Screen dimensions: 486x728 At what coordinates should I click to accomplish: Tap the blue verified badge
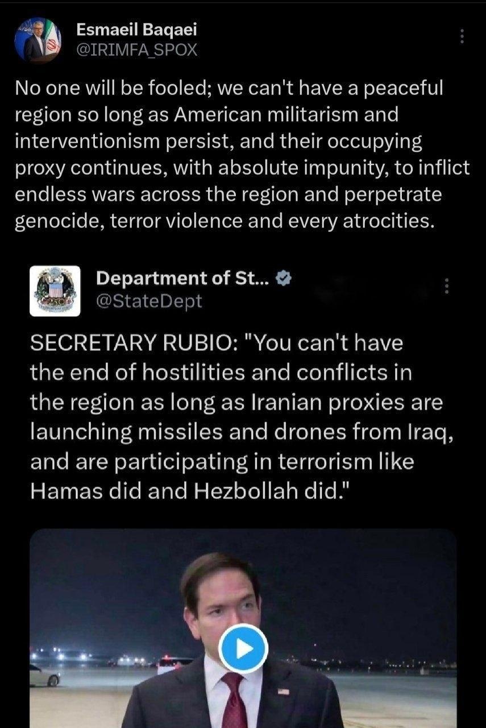284,278
